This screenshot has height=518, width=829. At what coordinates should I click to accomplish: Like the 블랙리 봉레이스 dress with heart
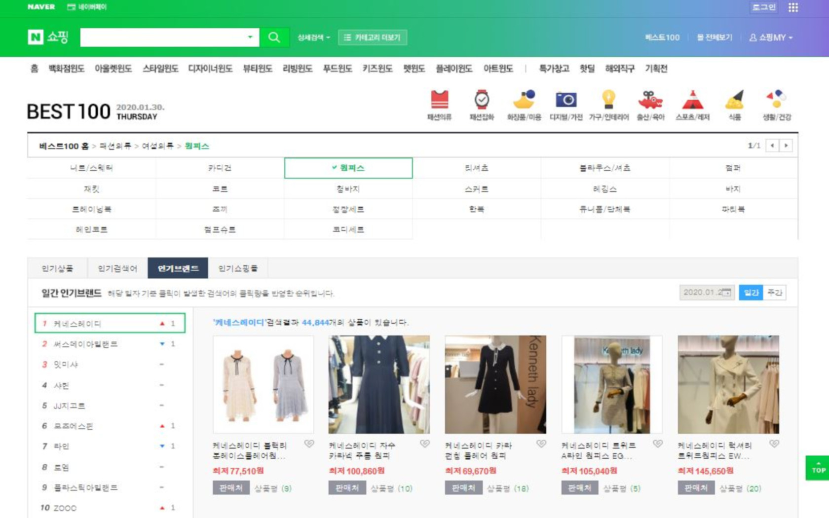[x=309, y=444]
